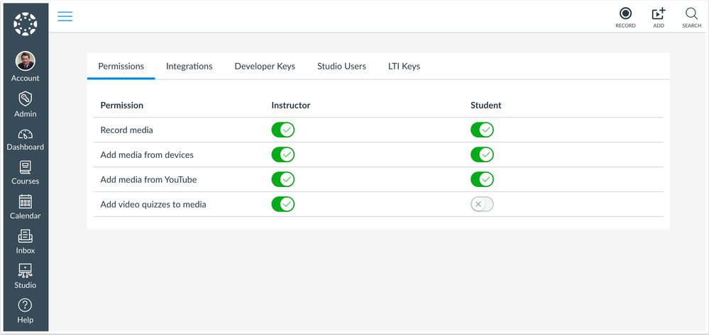Toggle Add media from YouTube for Instructor
The width and height of the screenshot is (709, 335).
(283, 180)
